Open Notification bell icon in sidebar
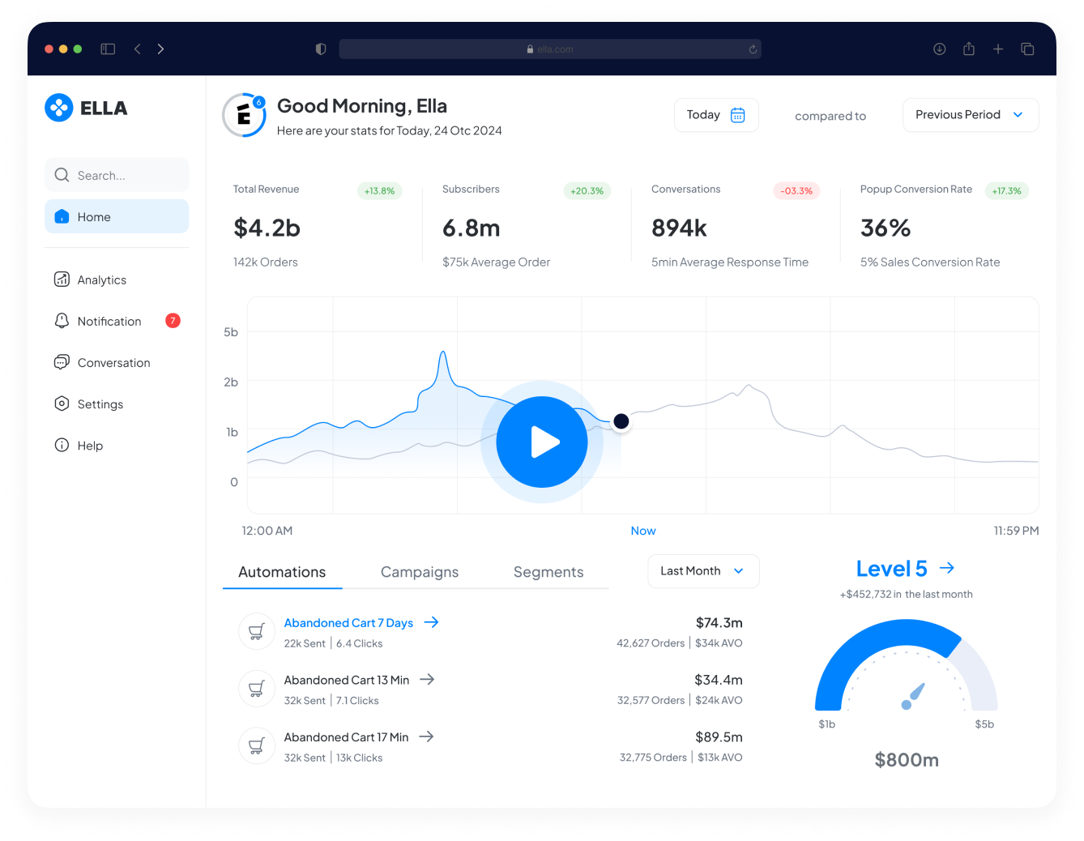 62,321
